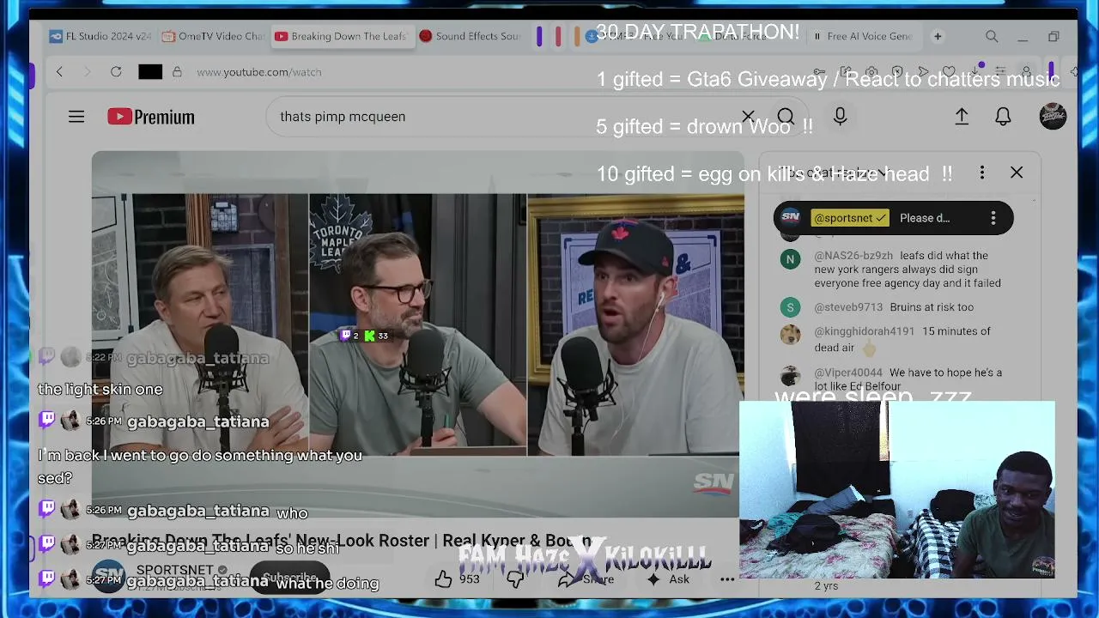Image resolution: width=1099 pixels, height=618 pixels.
Task: Open pinned Sportsnet message options
Action: pos(993,218)
